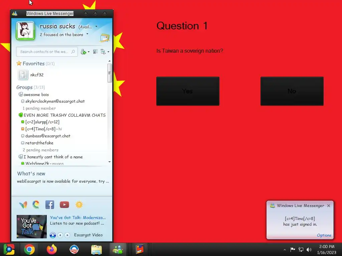
Task: Click the sun weather icon
Action: (79, 205)
